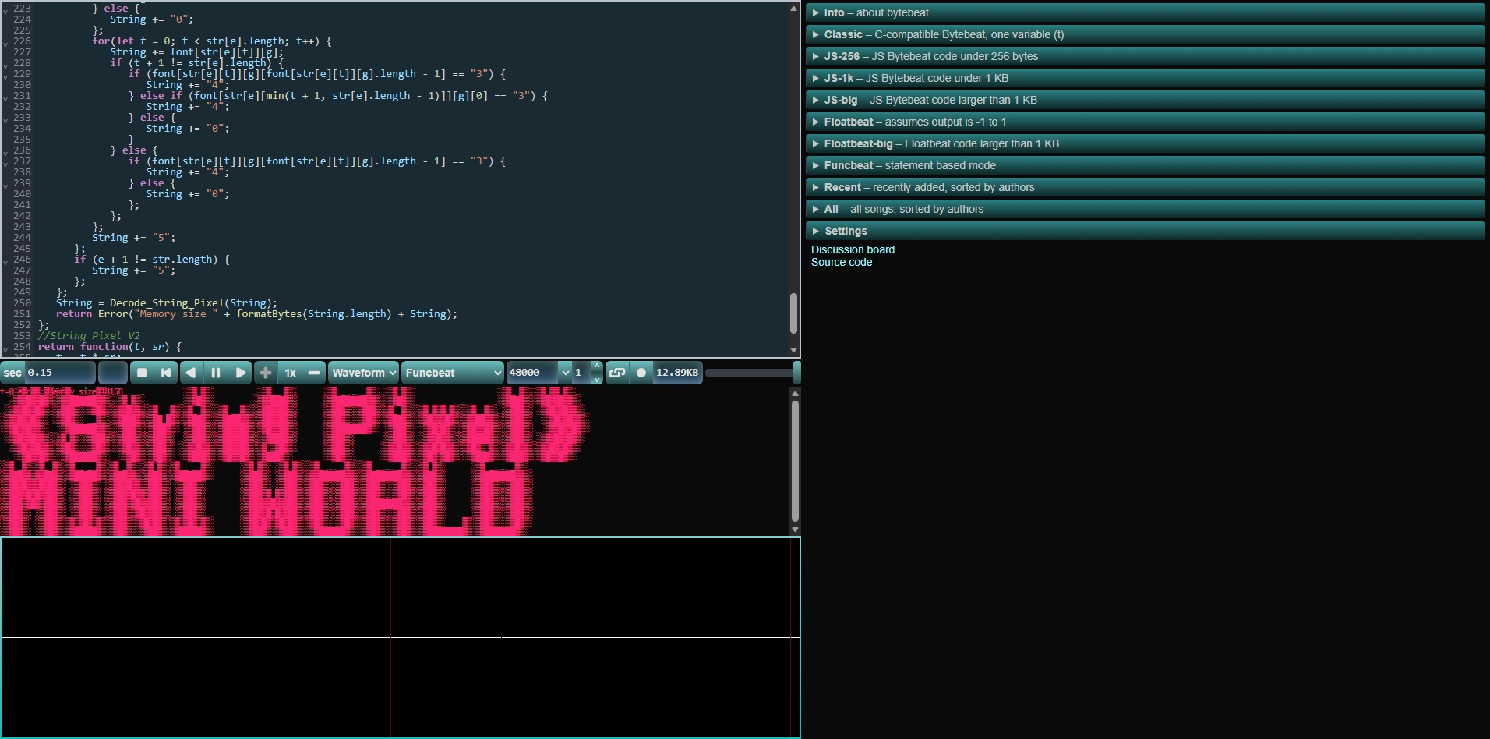Viewport: 1490px width, 739px height.
Task: Open the Source code link
Action: point(842,262)
